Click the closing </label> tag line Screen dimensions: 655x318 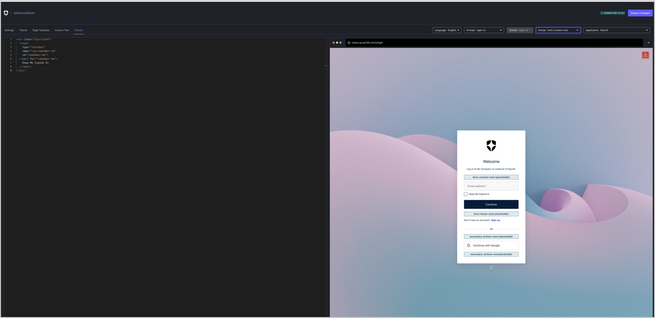pyautogui.click(x=25, y=67)
